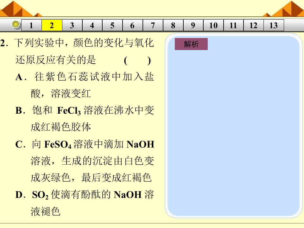This screenshot has width=304, height=228.
Task: Open question tab 10
Action: [213, 25]
